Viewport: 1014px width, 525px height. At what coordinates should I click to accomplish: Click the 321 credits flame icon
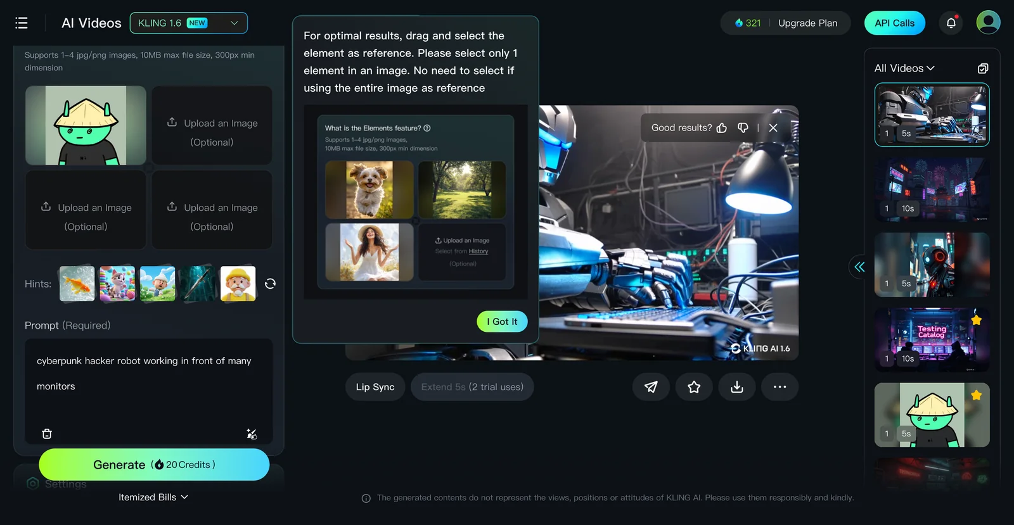click(x=739, y=23)
